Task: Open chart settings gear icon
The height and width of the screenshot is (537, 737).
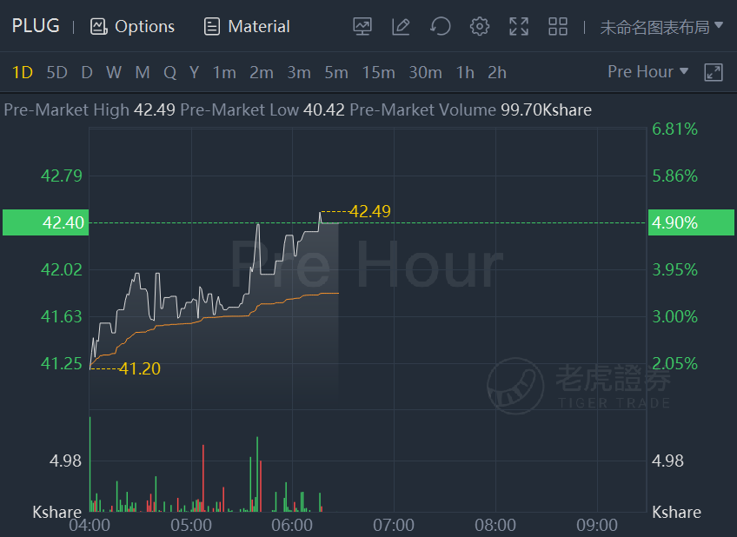Action: [480, 26]
